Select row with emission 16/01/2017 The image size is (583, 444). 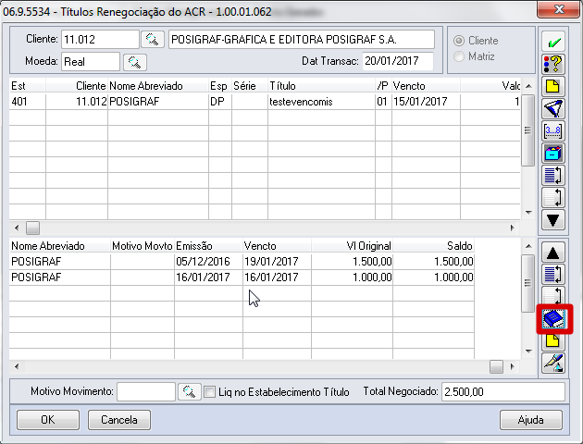[x=242, y=277]
